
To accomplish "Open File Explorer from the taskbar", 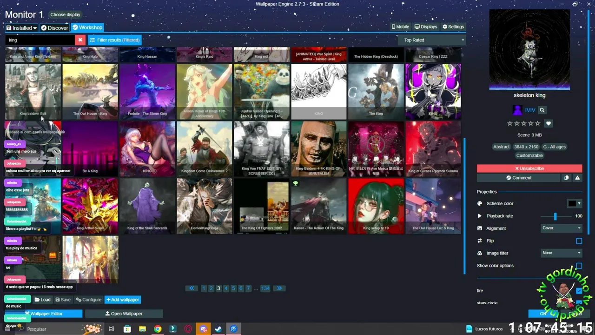I will pyautogui.click(x=142, y=329).
